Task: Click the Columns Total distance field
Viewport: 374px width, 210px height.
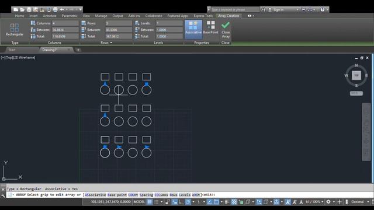Action: (65, 36)
